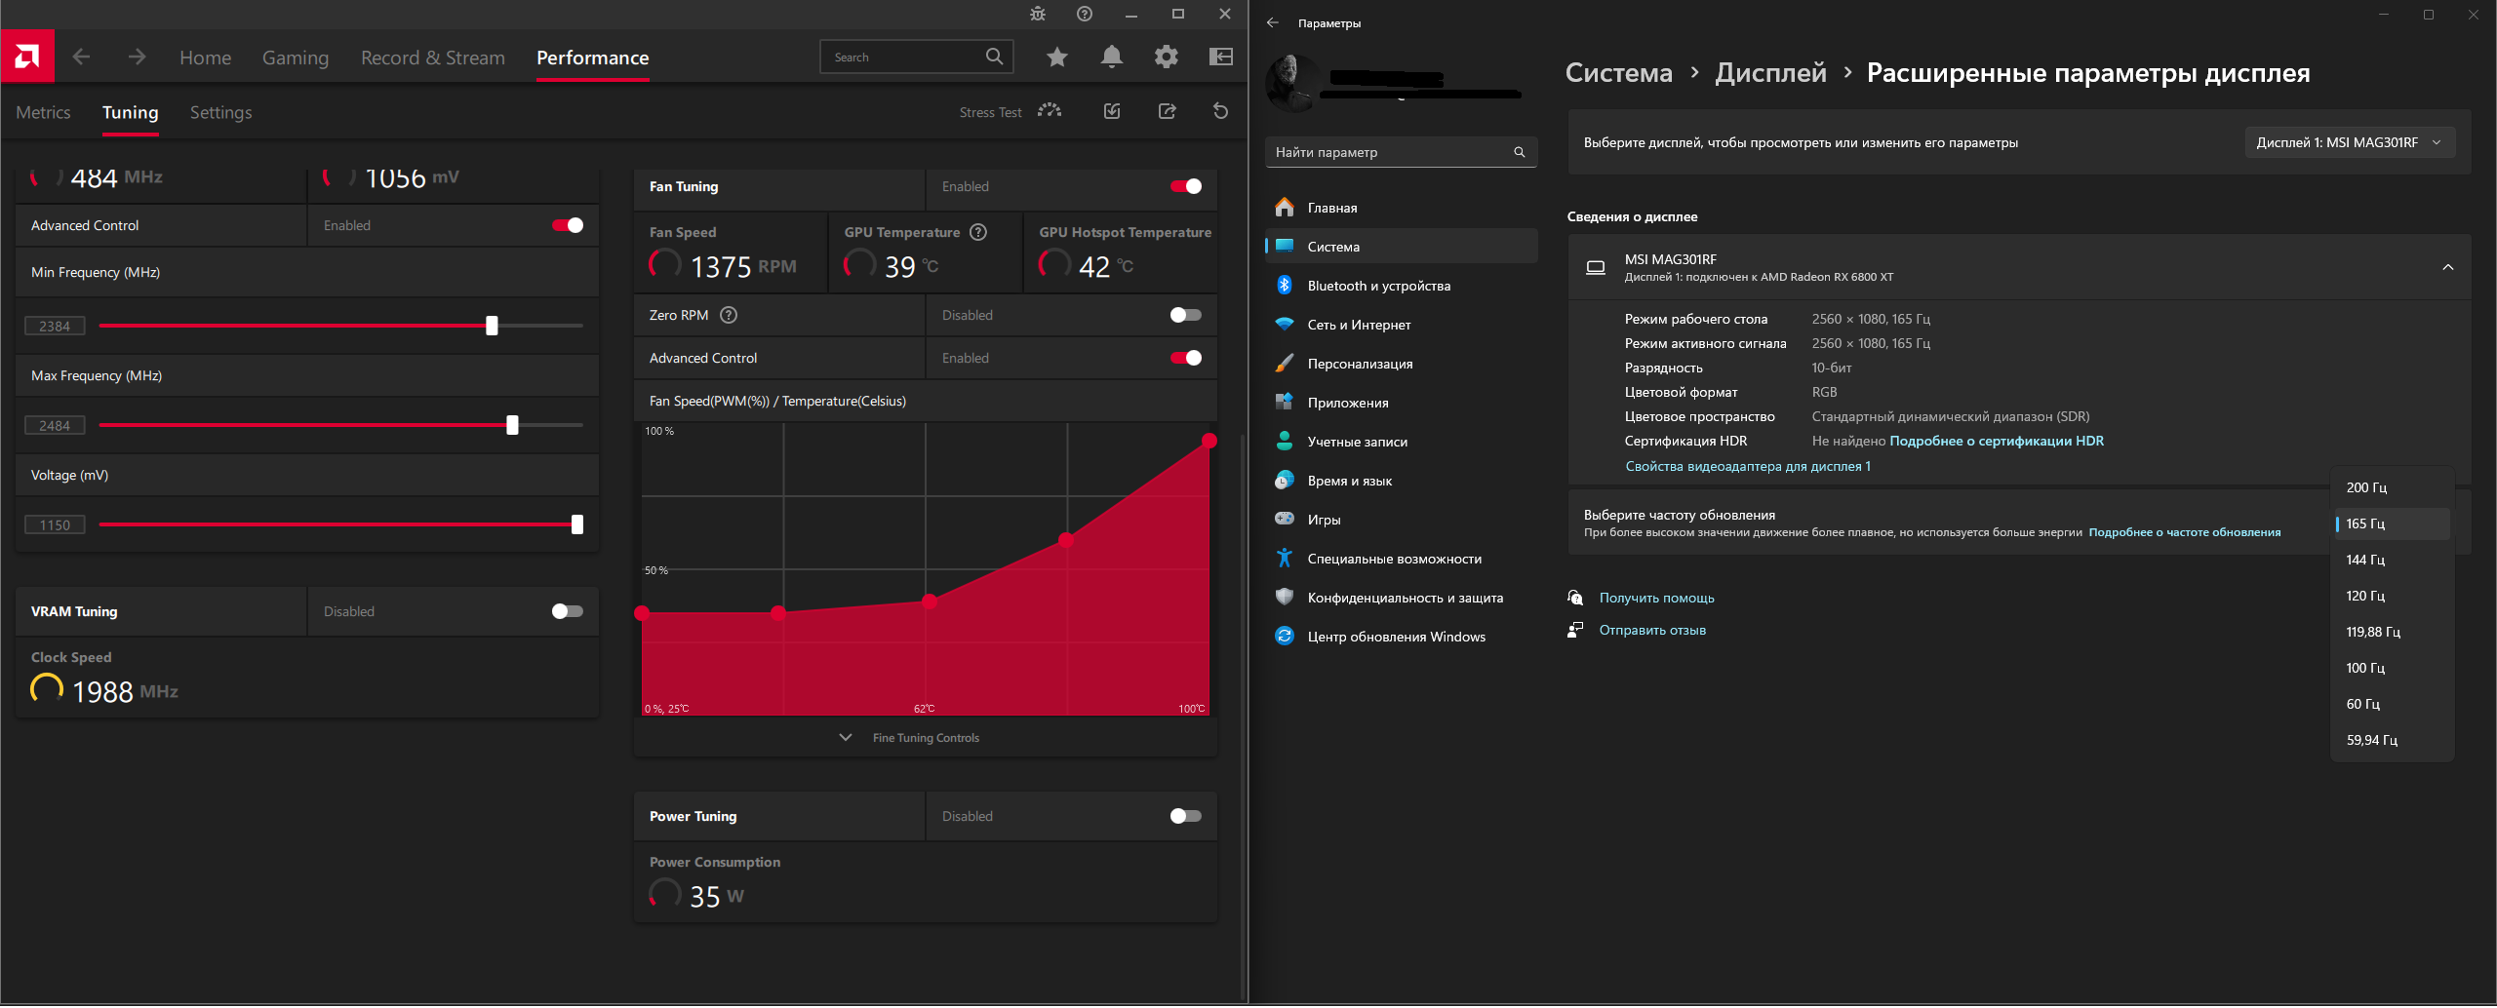This screenshot has width=2497, height=1008.
Task: Select 59,94 Гц refresh rate
Action: [x=2392, y=740]
